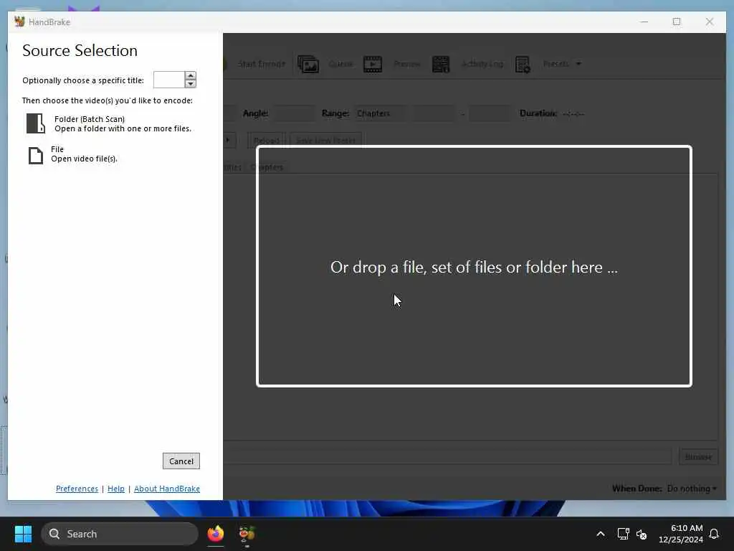This screenshot has height=551, width=734.
Task: Click the network status tray icon
Action: tap(623, 534)
